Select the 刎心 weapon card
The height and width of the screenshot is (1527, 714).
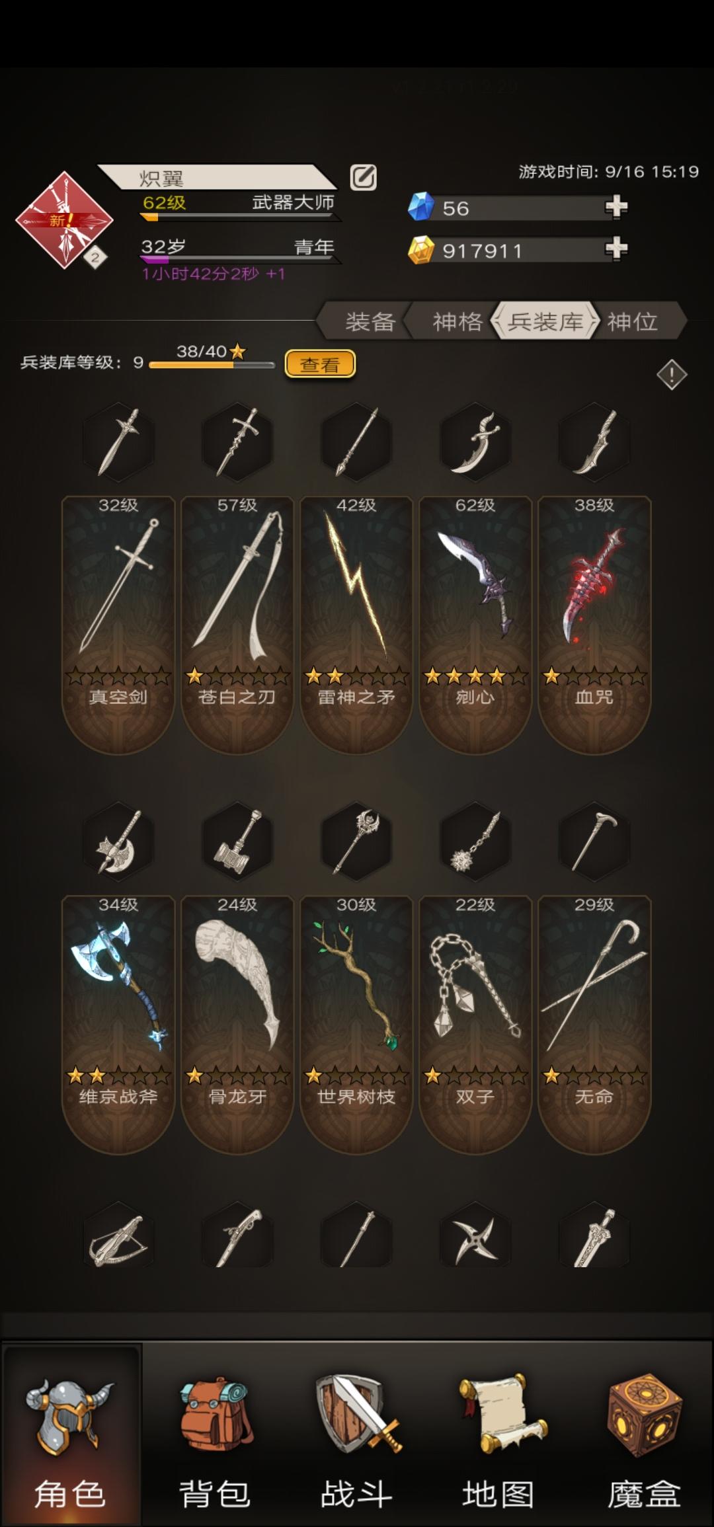(x=475, y=625)
